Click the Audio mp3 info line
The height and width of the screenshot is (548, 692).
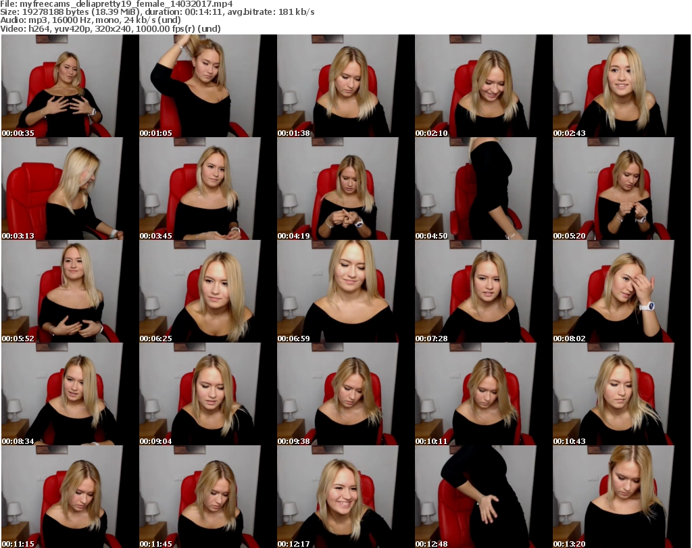point(91,20)
